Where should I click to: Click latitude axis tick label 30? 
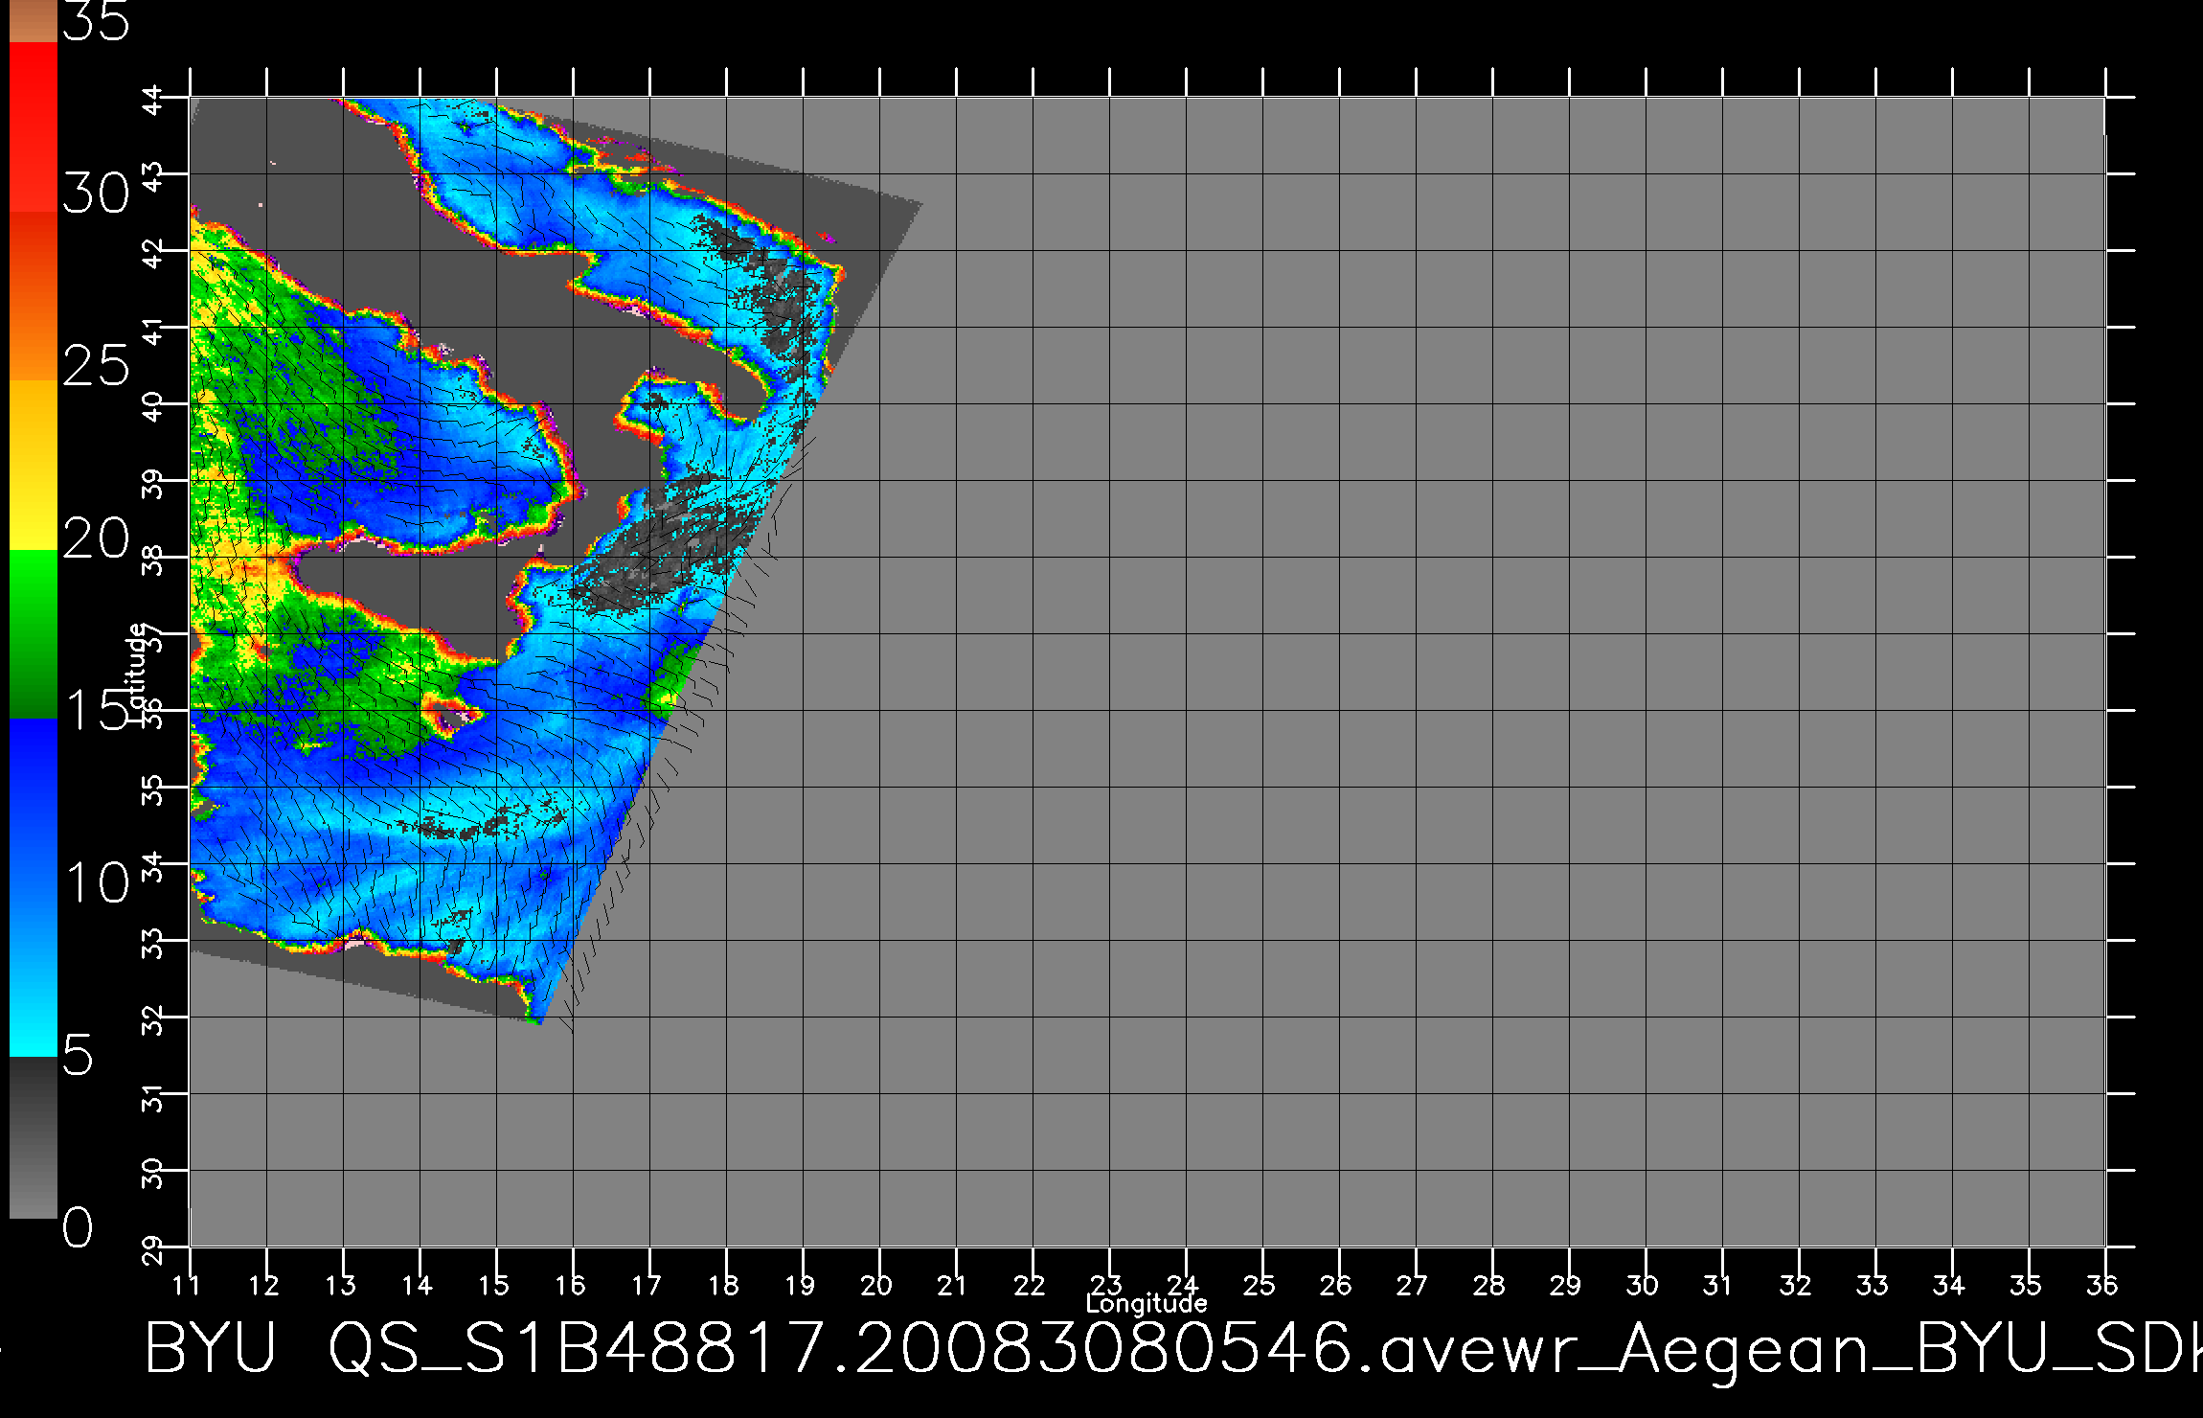click(154, 1173)
